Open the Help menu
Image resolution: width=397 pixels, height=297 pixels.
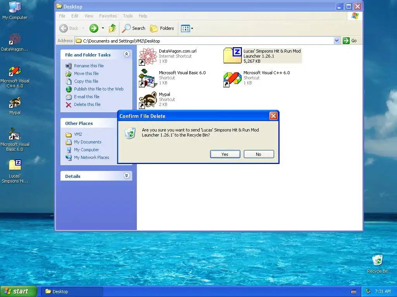pyautogui.click(x=143, y=16)
